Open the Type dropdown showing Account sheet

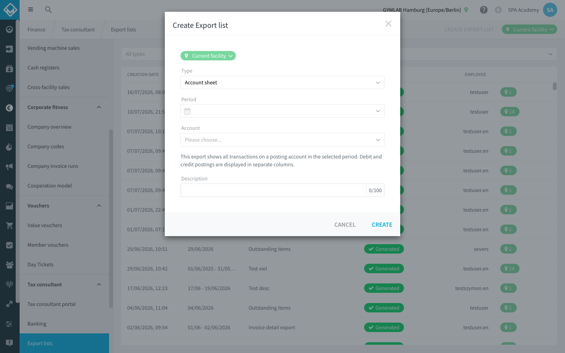282,82
